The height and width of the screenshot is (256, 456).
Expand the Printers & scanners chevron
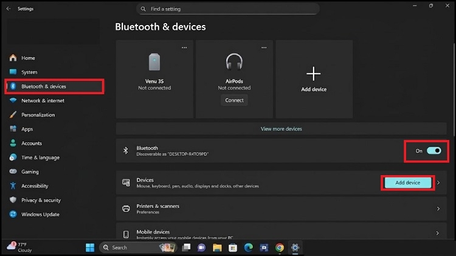click(438, 209)
